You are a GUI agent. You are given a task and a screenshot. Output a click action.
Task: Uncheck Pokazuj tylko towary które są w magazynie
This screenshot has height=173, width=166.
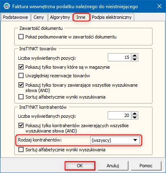coord(21,67)
